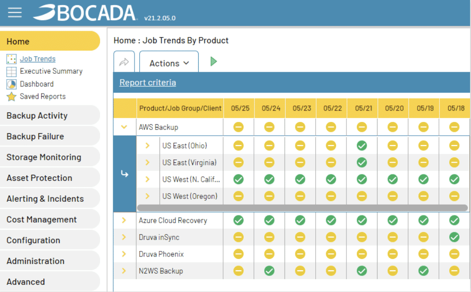471x292 pixels.
Task: Click the version text v21.2.05.0
Action: [160, 18]
